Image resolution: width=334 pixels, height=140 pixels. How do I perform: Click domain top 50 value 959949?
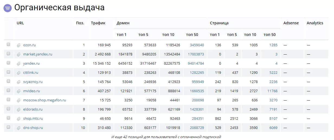[198, 82]
